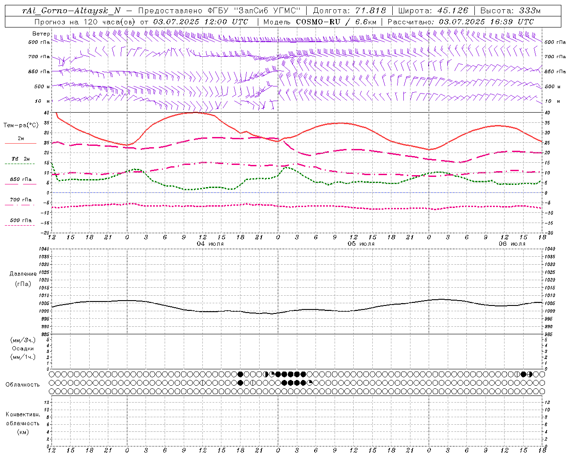Image resolution: width=568 pixels, height=454 pixels.
Task: Click the (мм/1ч.) precipitation unit label
Action: [x=23, y=357]
